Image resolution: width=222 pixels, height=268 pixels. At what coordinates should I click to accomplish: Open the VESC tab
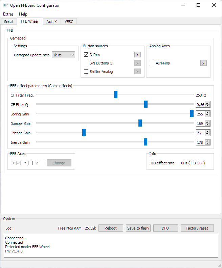click(69, 22)
